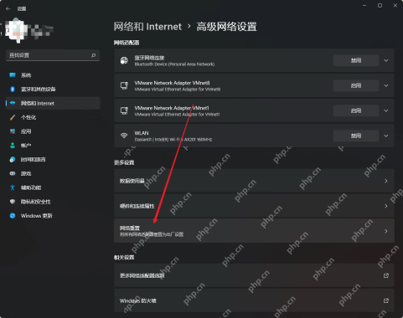Click the 时间和语言 globe icon
Image resolution: width=403 pixels, height=318 pixels.
coord(13,159)
